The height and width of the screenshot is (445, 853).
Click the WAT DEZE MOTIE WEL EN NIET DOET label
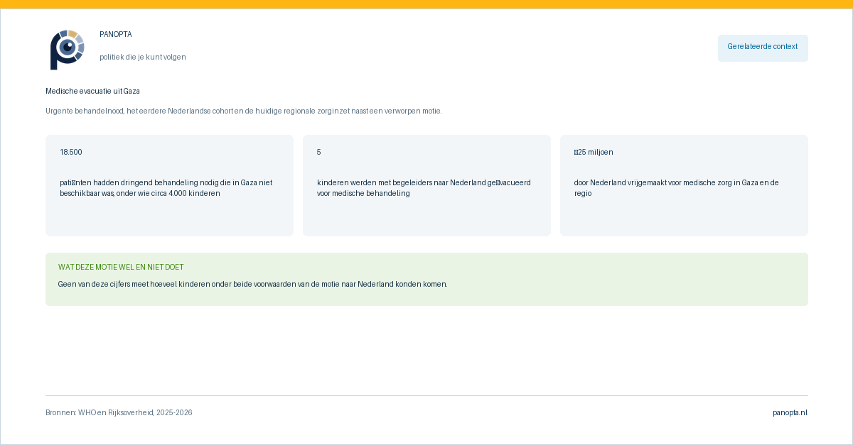[121, 267]
